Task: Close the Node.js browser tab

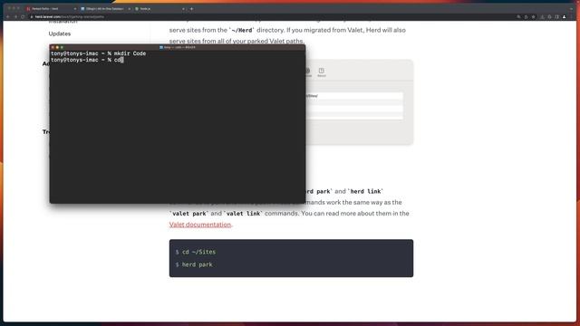Action: [x=183, y=8]
